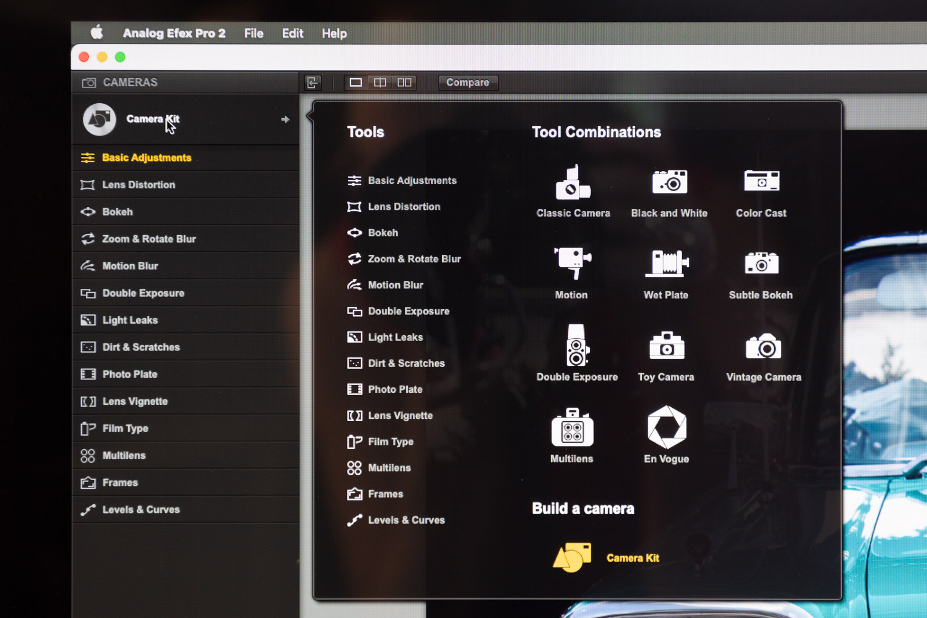The image size is (927, 618).
Task: Choose Light Leaks in the Tools list
Action: click(395, 337)
